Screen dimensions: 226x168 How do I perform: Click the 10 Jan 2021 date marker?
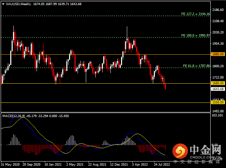pos(53,164)
